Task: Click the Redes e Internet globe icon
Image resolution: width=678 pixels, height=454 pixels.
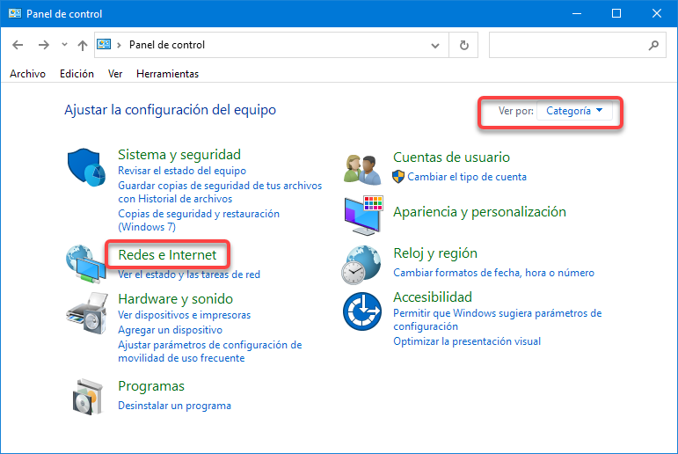Action: 85,264
